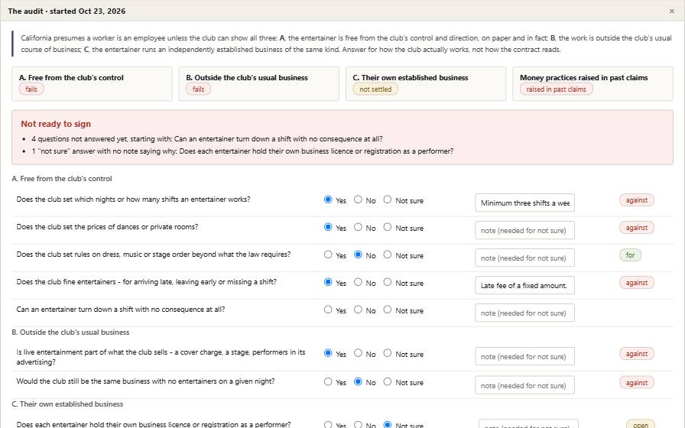This screenshot has height=428, width=685.
Task: Open the 'C. Their own established business' card
Action: pyautogui.click(x=426, y=83)
